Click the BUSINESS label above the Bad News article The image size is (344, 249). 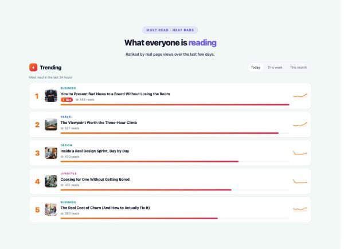tap(68, 88)
